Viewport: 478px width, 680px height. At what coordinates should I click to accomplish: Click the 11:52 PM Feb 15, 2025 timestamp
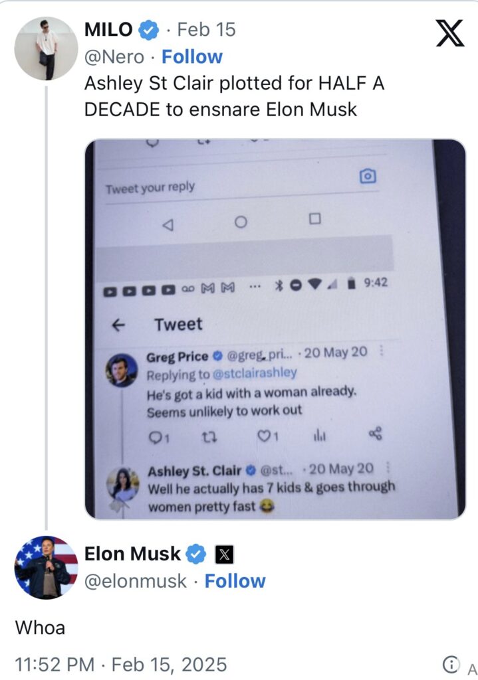121,664
